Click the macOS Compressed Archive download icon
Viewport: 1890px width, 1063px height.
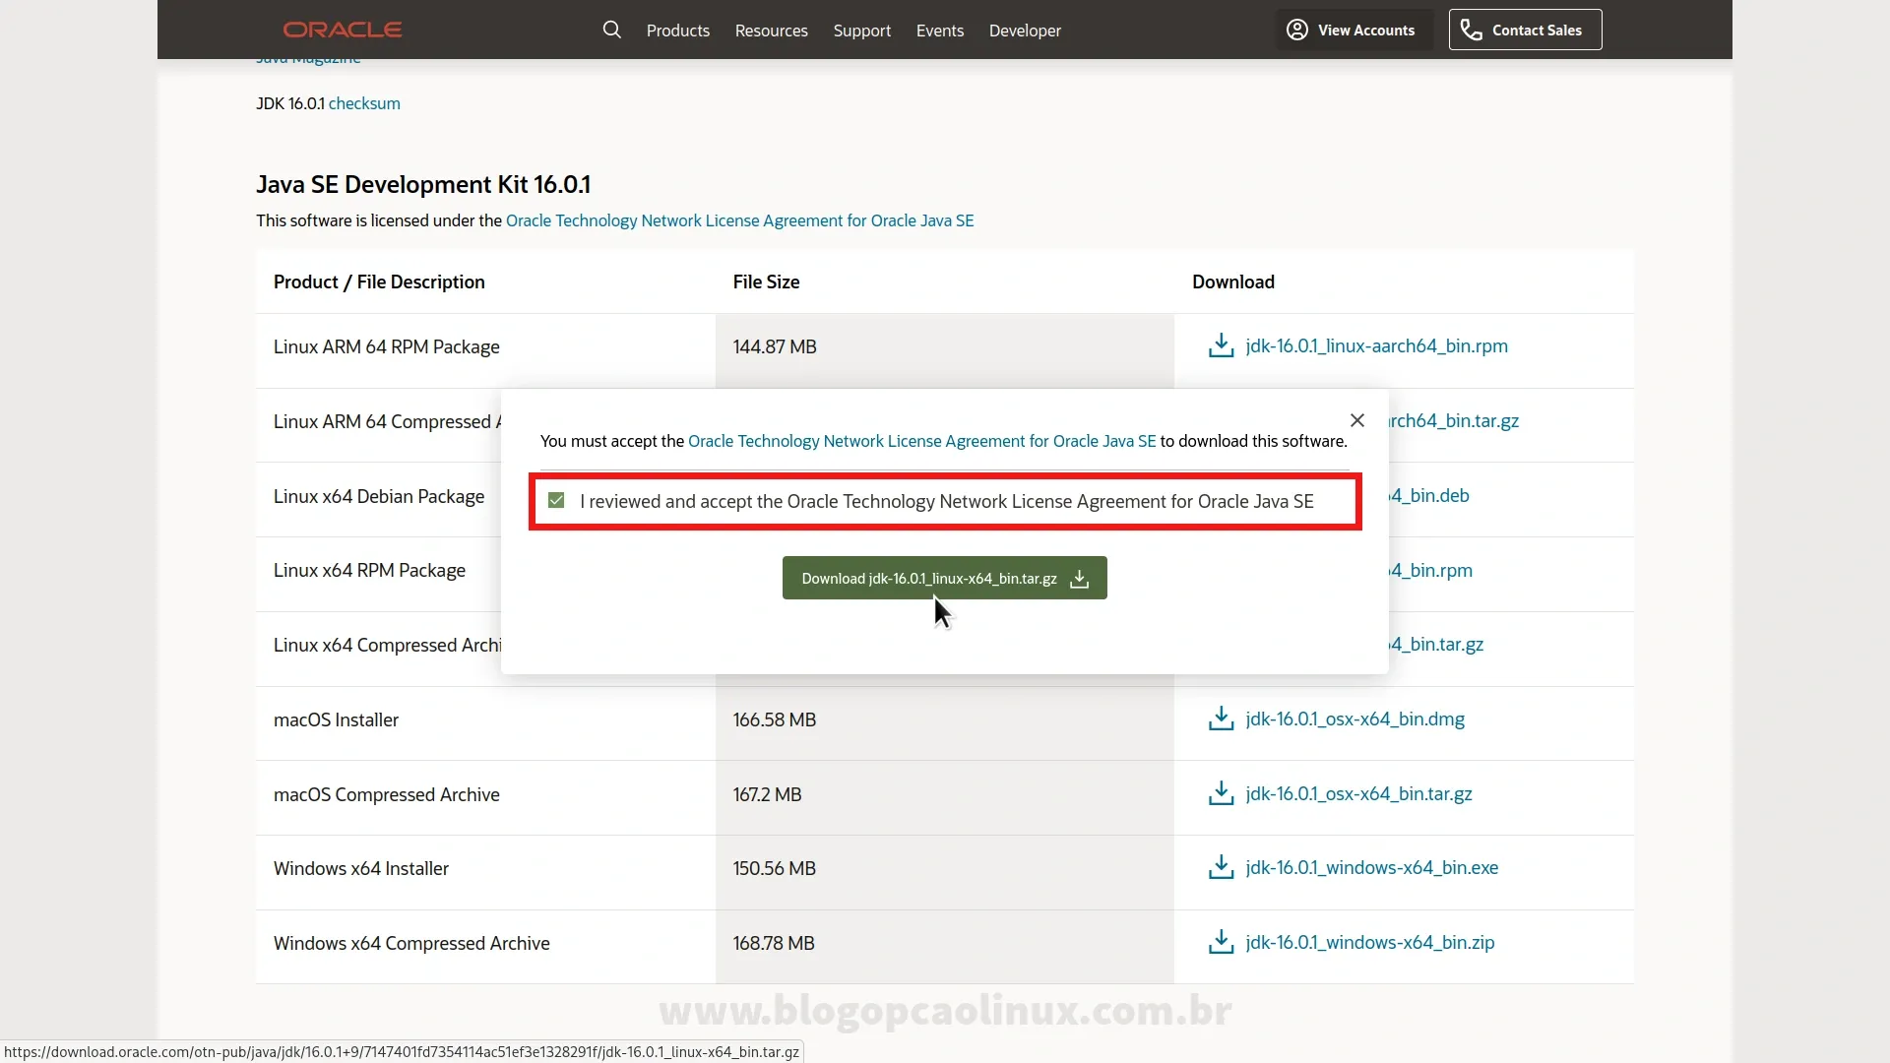click(1222, 793)
